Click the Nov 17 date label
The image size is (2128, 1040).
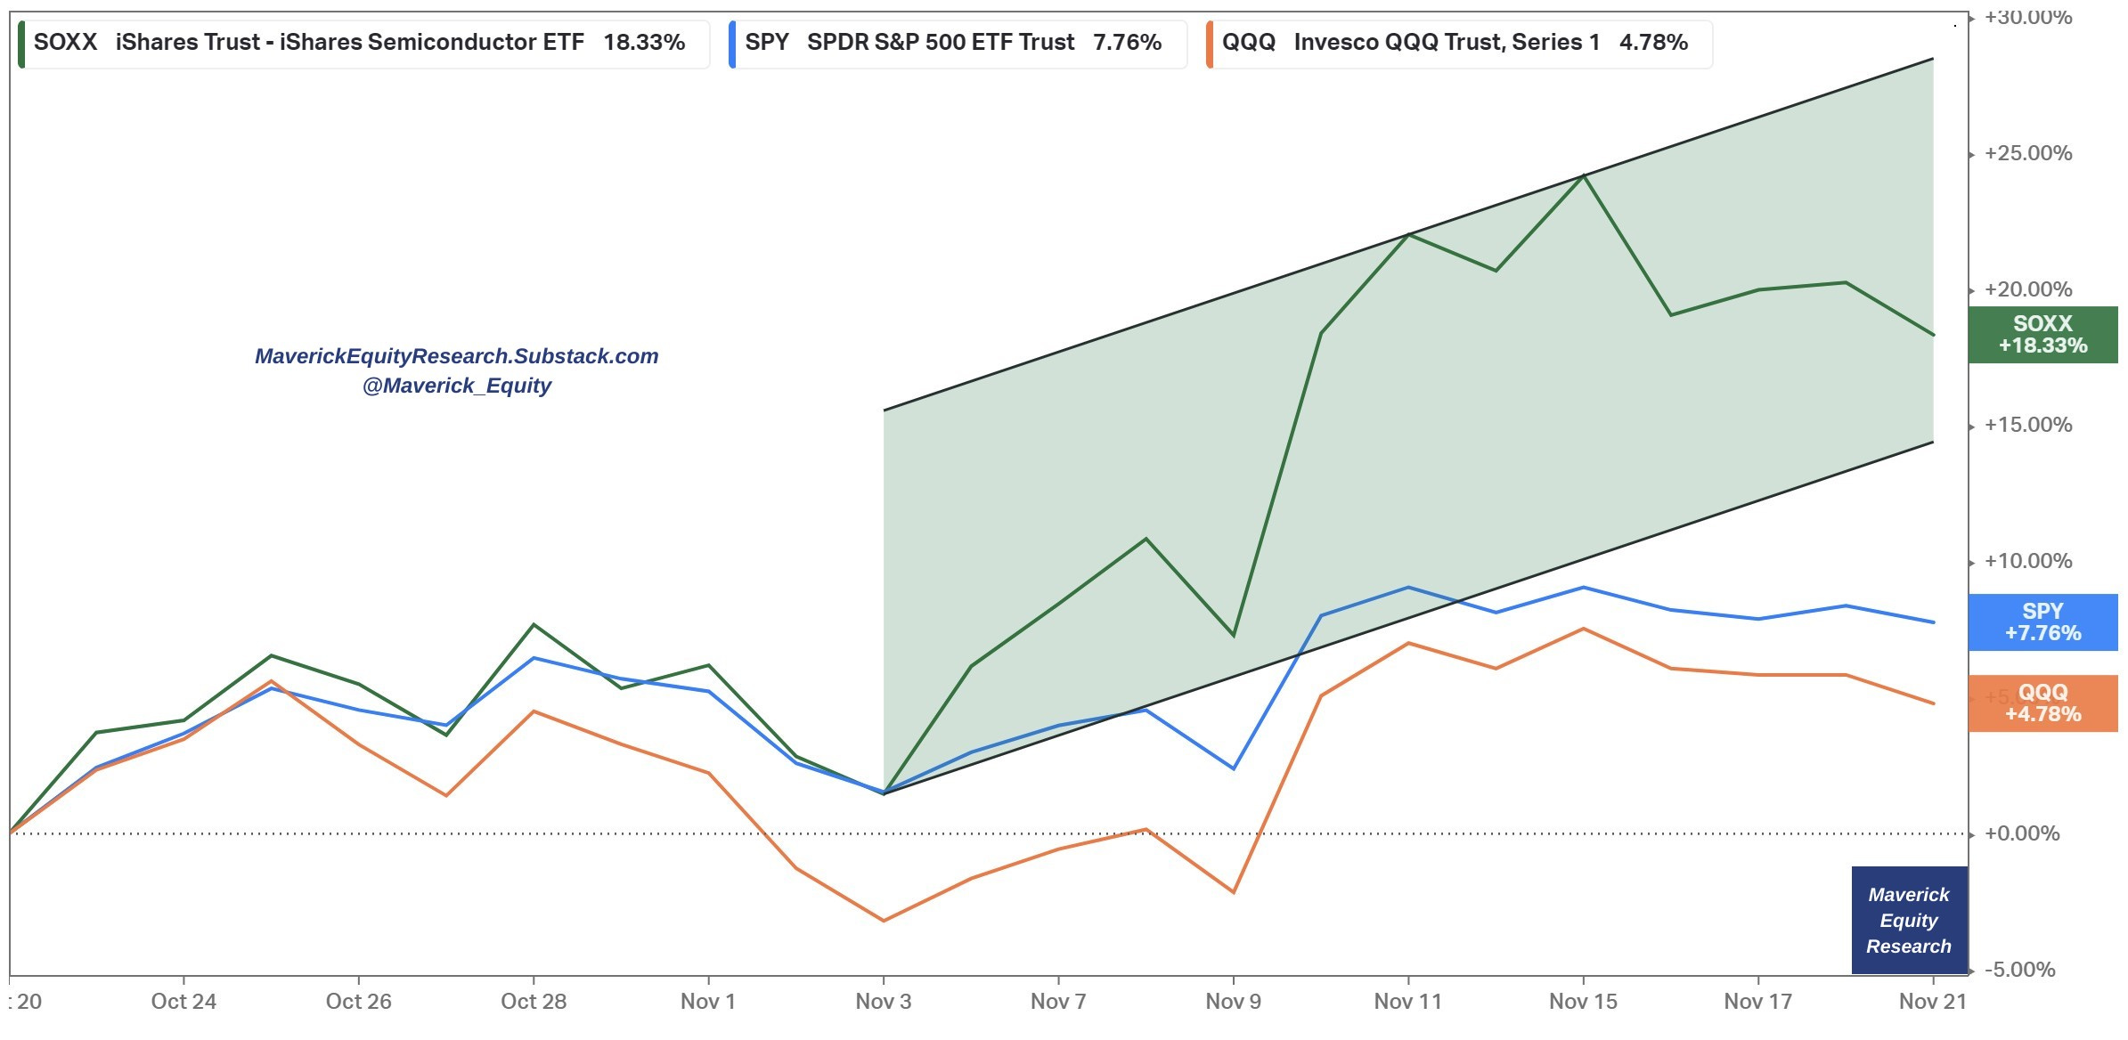(1758, 1002)
